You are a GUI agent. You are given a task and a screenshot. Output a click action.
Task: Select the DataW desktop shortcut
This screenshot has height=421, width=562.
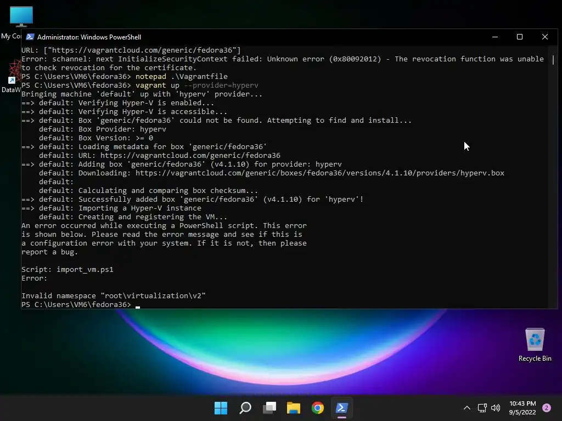click(12, 77)
